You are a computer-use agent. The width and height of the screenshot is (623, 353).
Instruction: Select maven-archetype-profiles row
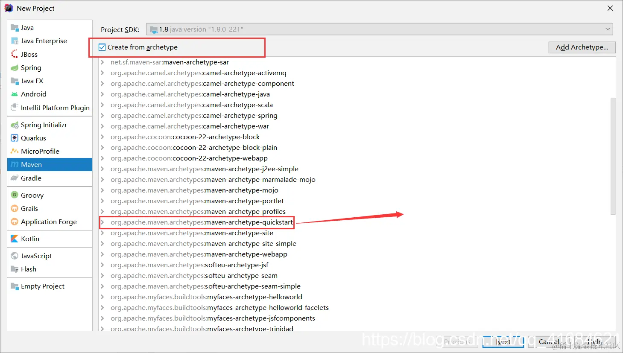pyautogui.click(x=357, y=211)
